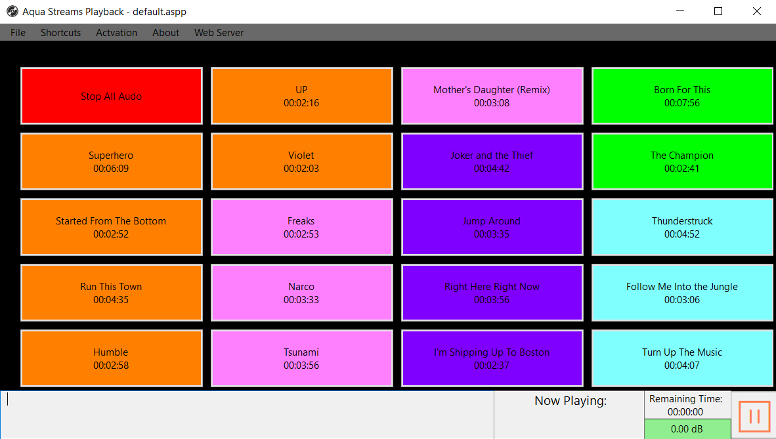Play I'm Shipping Up To Boston
The width and height of the screenshot is (776, 439).
492,358
